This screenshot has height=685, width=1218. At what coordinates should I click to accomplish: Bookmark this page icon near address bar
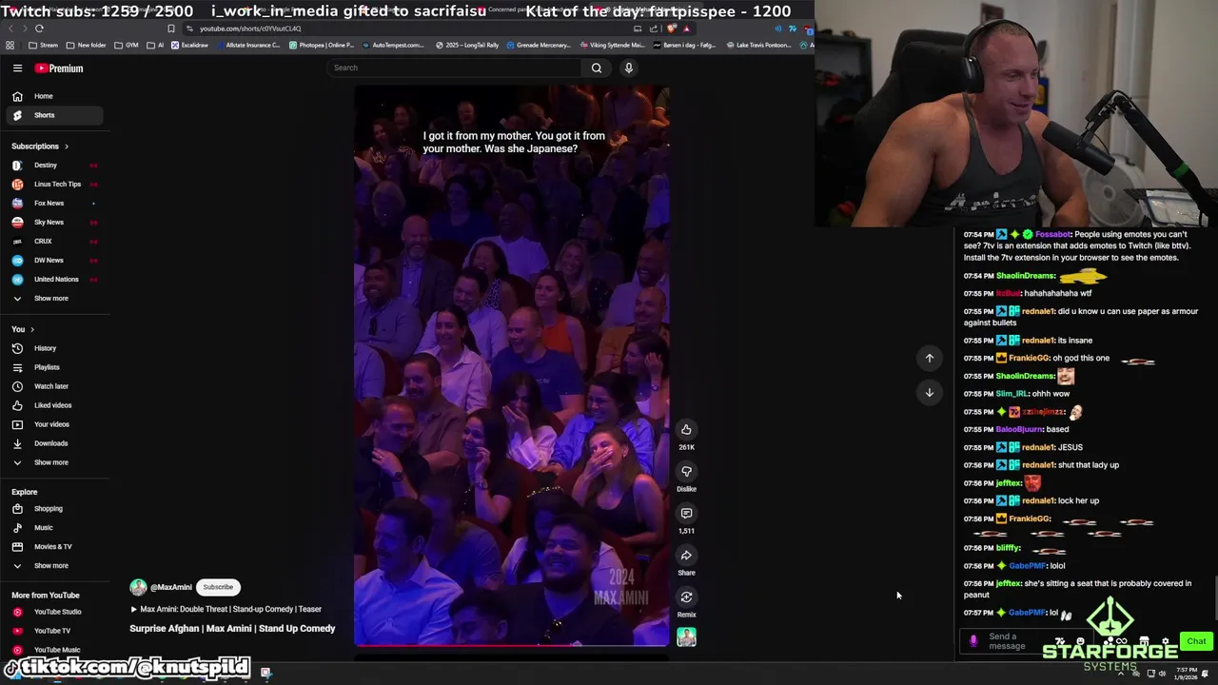coord(170,29)
